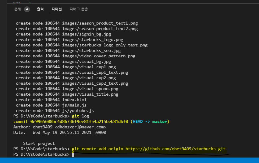The height and width of the screenshot is (163, 259).
Task: Click the js/main.js line
Action: click(51, 105)
